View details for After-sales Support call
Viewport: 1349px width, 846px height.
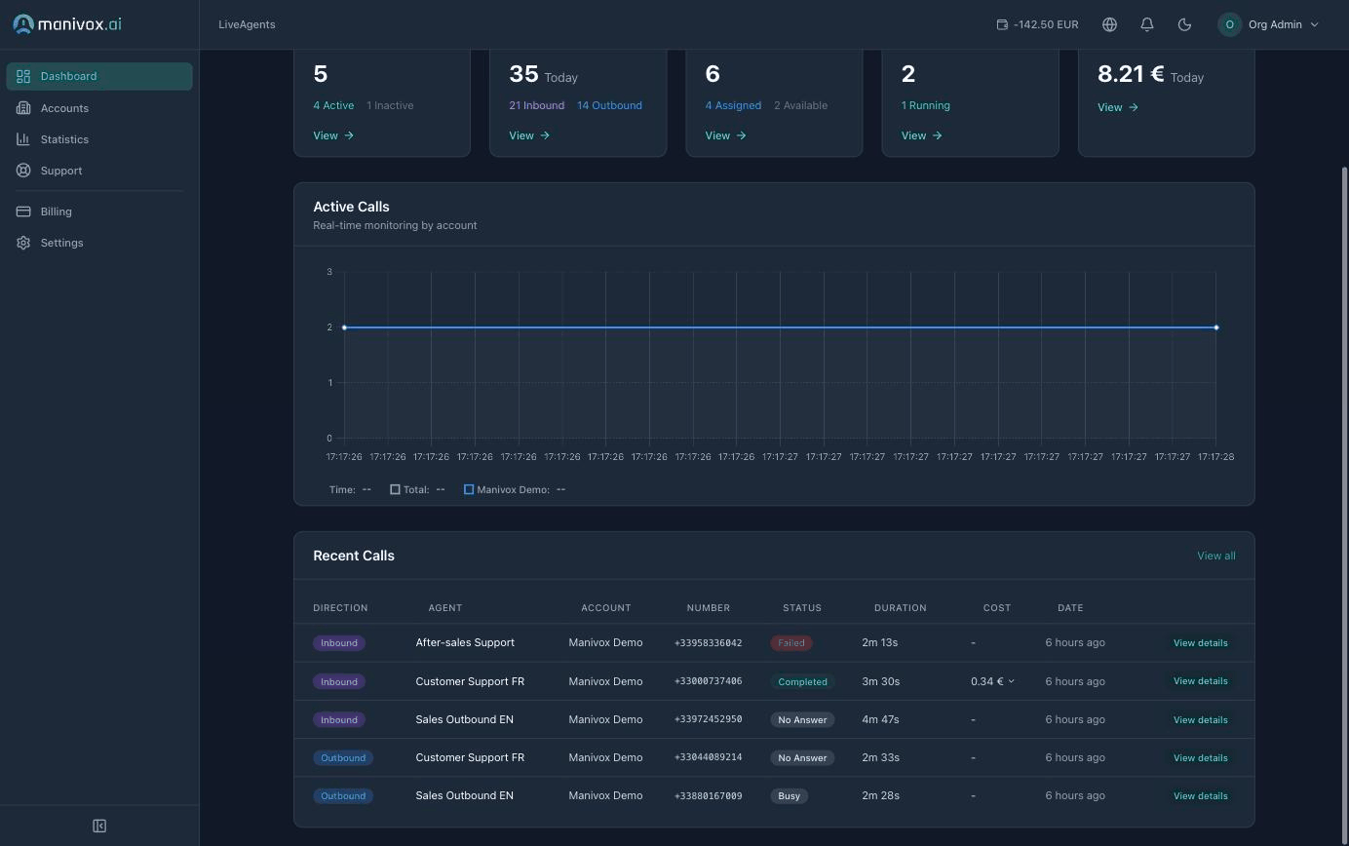pyautogui.click(x=1200, y=643)
